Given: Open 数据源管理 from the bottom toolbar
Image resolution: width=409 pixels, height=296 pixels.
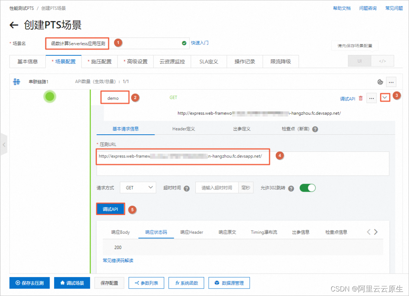Looking at the screenshot, I should [x=229, y=283].
